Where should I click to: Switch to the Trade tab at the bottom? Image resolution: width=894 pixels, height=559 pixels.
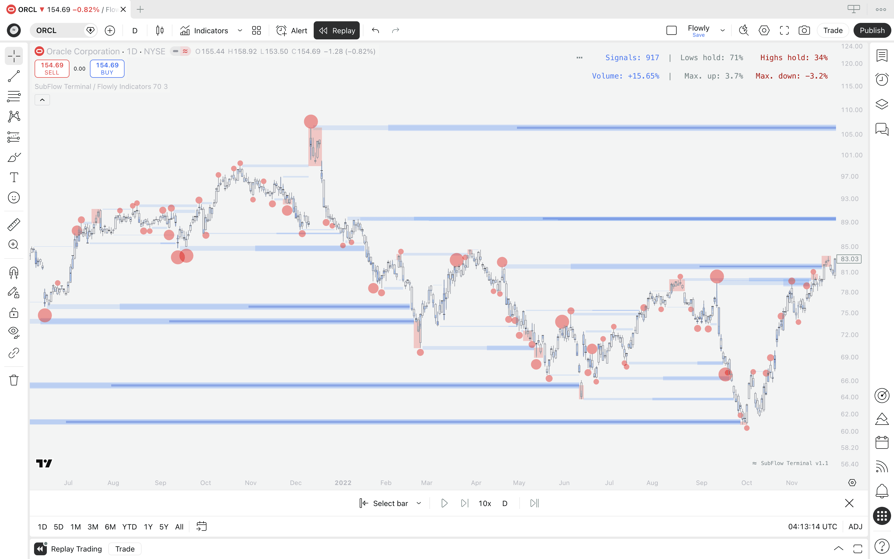click(x=125, y=549)
